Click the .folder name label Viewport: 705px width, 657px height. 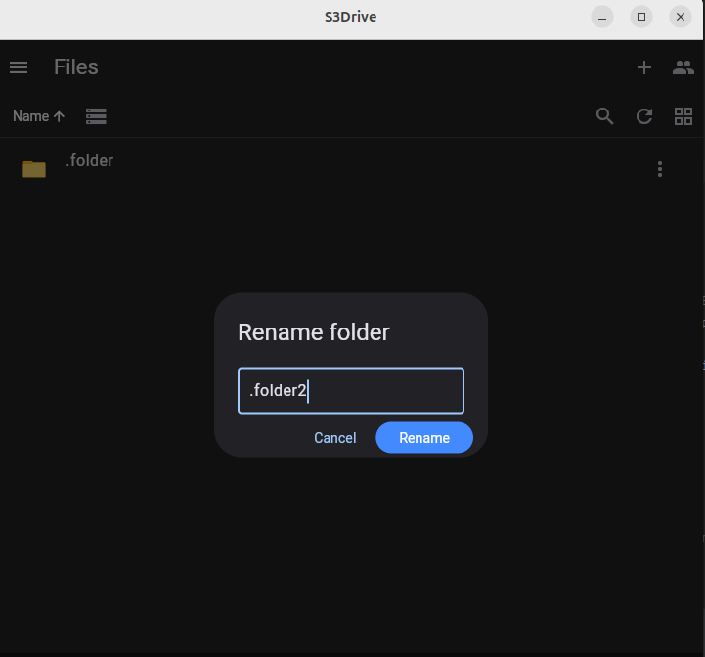coord(90,160)
